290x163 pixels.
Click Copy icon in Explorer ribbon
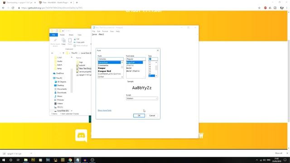(63, 41)
